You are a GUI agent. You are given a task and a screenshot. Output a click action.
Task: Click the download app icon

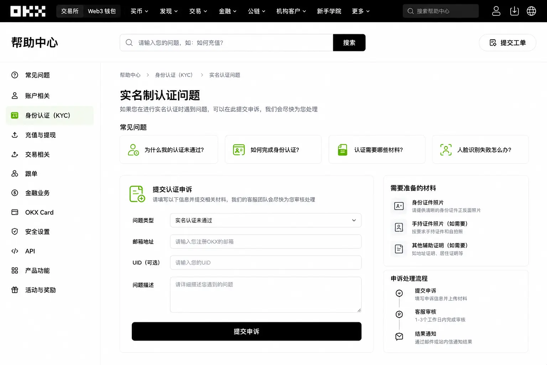pos(514,11)
